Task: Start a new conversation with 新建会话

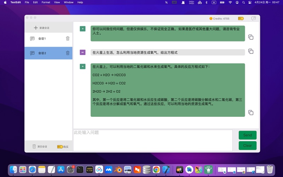Action: pyautogui.click(x=42, y=28)
